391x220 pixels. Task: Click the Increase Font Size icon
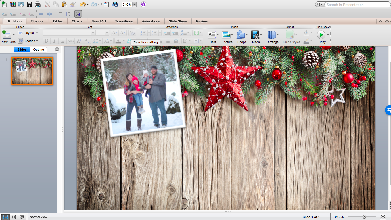115,33
